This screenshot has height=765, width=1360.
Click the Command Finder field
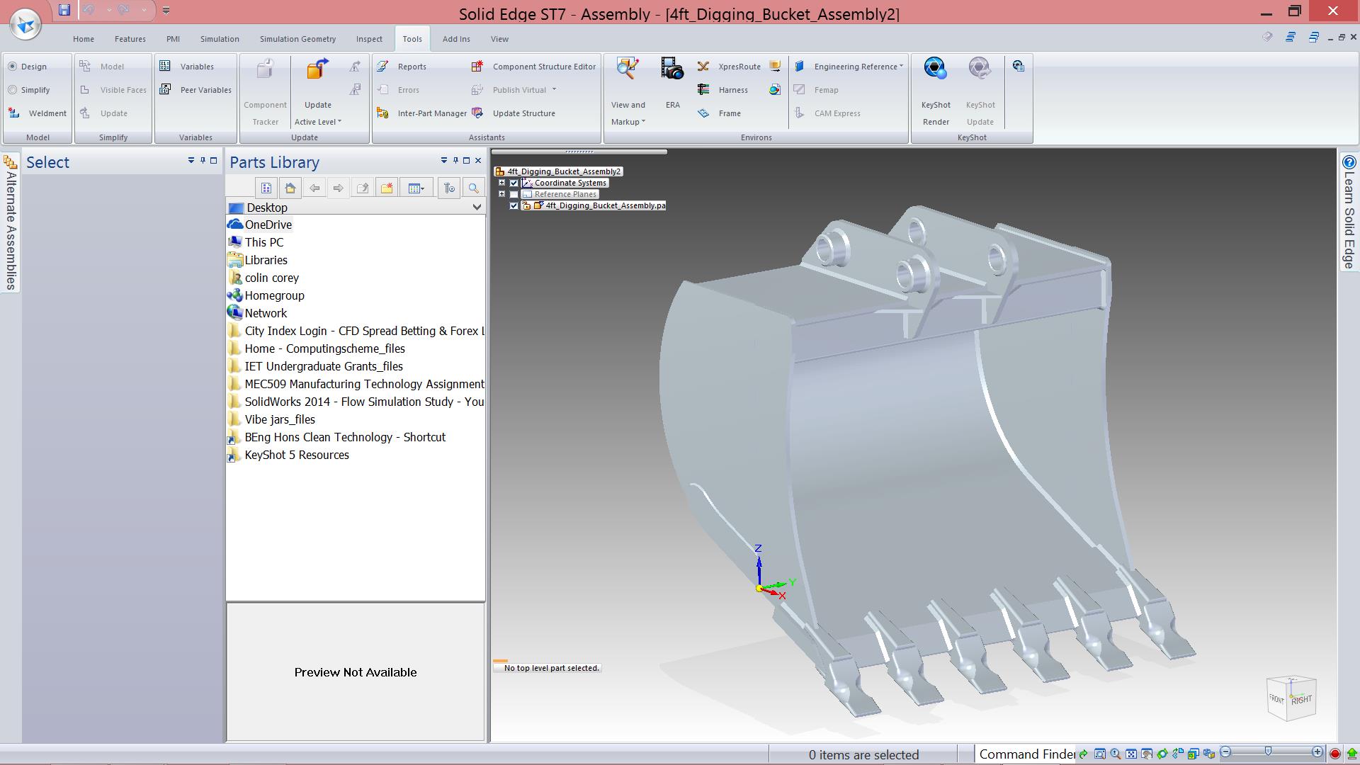(1026, 754)
